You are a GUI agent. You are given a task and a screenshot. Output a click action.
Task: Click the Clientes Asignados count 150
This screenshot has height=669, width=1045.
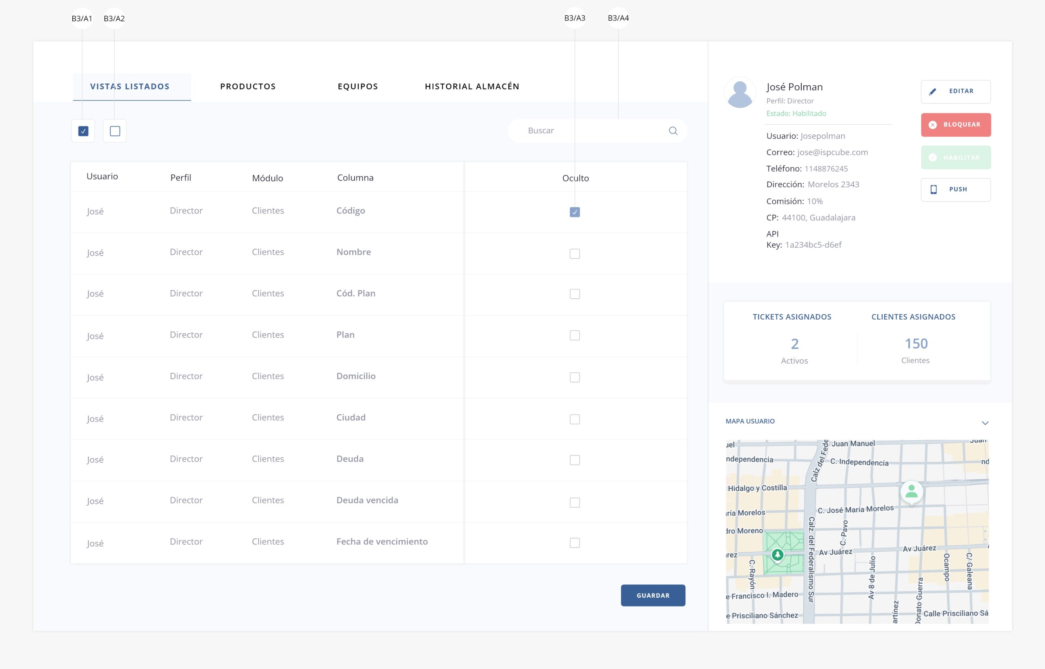click(916, 344)
